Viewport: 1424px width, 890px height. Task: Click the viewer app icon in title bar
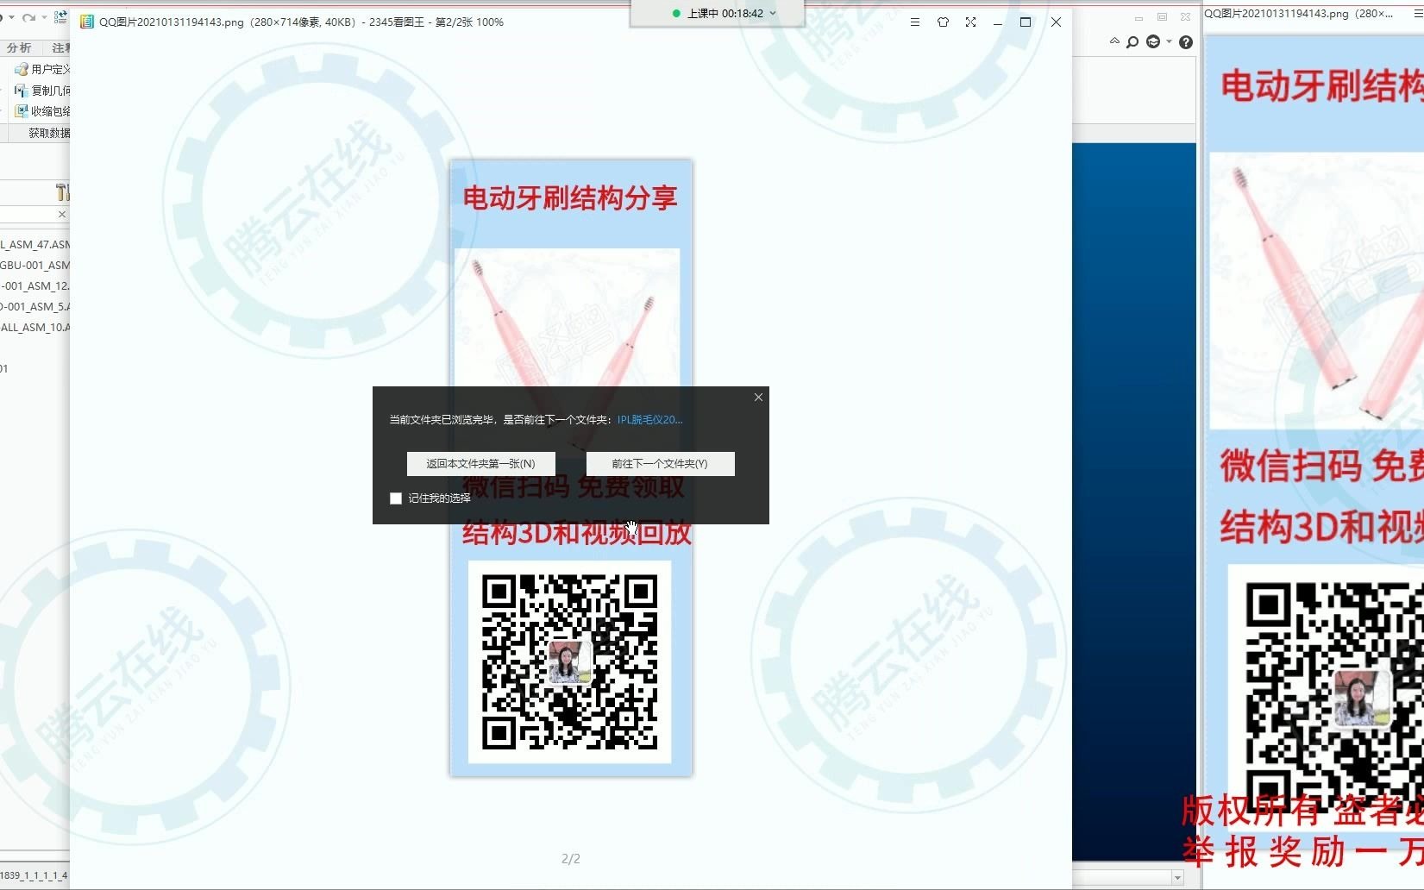86,22
